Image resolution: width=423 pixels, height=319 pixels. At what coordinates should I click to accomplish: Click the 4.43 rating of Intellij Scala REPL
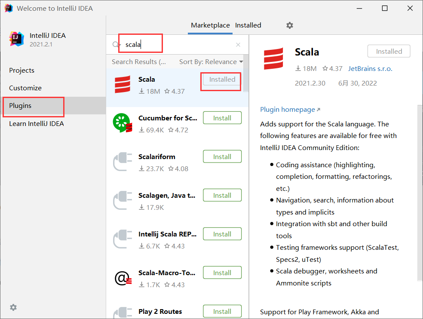pos(178,246)
